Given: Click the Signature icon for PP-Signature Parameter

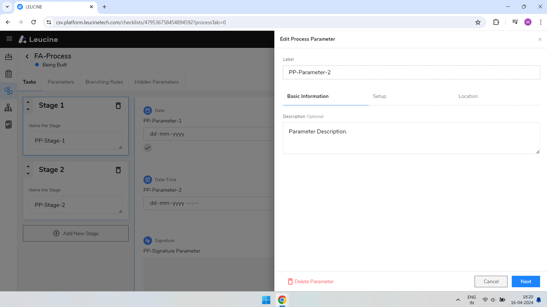Looking at the screenshot, I should (148, 240).
